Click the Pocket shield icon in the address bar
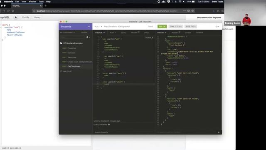Screen dimensions: 266x150 pyautogui.click(x=188, y=11)
